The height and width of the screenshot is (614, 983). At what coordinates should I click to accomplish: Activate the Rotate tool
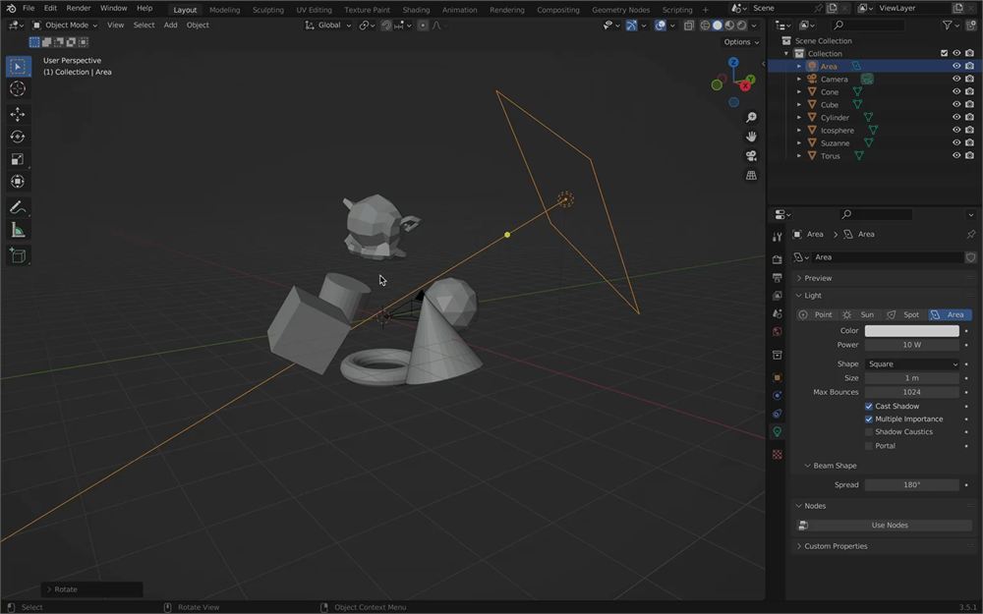(x=18, y=137)
